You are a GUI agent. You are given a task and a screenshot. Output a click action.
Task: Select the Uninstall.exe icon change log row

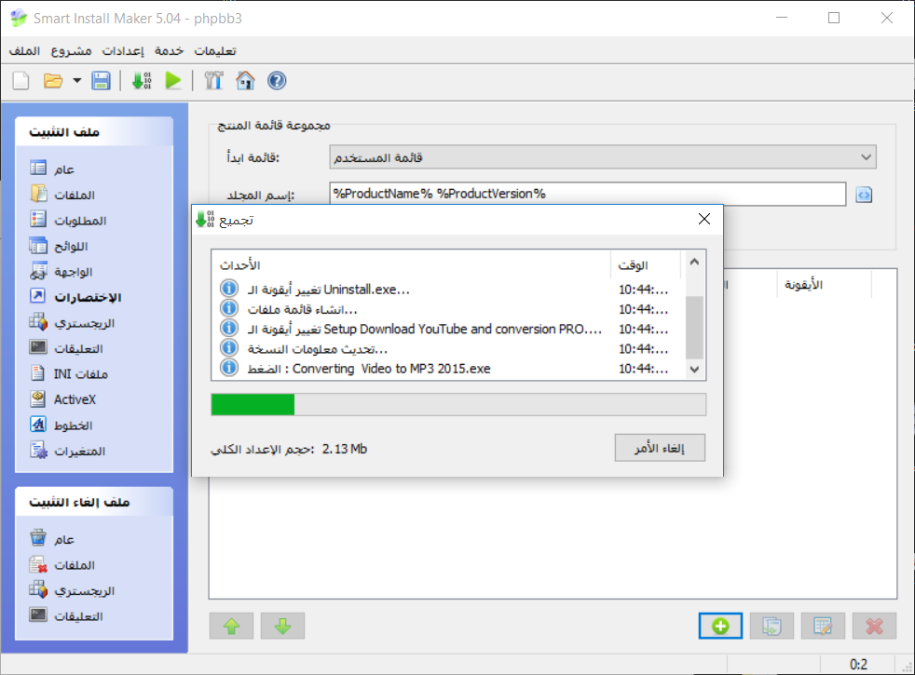(448, 290)
